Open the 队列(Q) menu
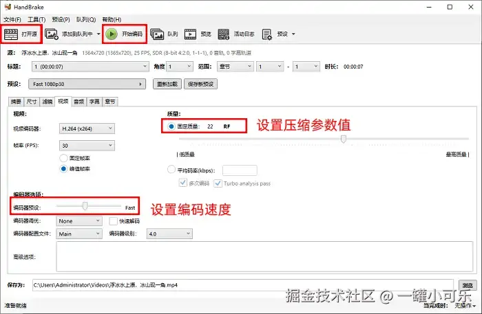 click(86, 20)
